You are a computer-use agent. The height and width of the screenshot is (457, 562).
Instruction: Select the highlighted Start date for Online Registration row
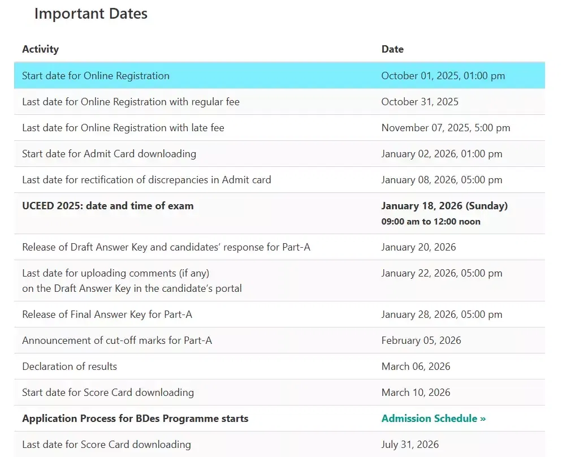(x=96, y=76)
